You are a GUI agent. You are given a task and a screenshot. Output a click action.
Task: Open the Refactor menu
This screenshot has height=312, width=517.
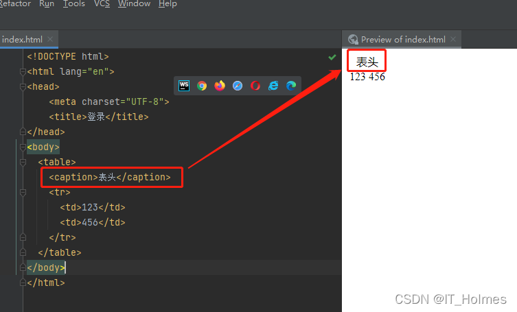15,3
